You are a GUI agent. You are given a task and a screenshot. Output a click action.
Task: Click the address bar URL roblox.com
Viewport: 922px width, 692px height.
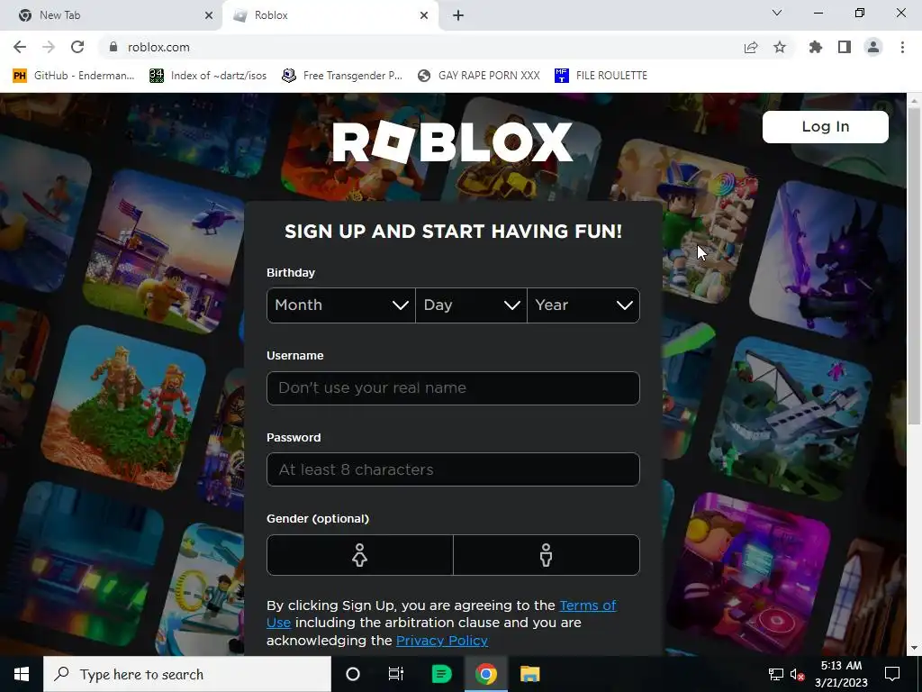158,47
